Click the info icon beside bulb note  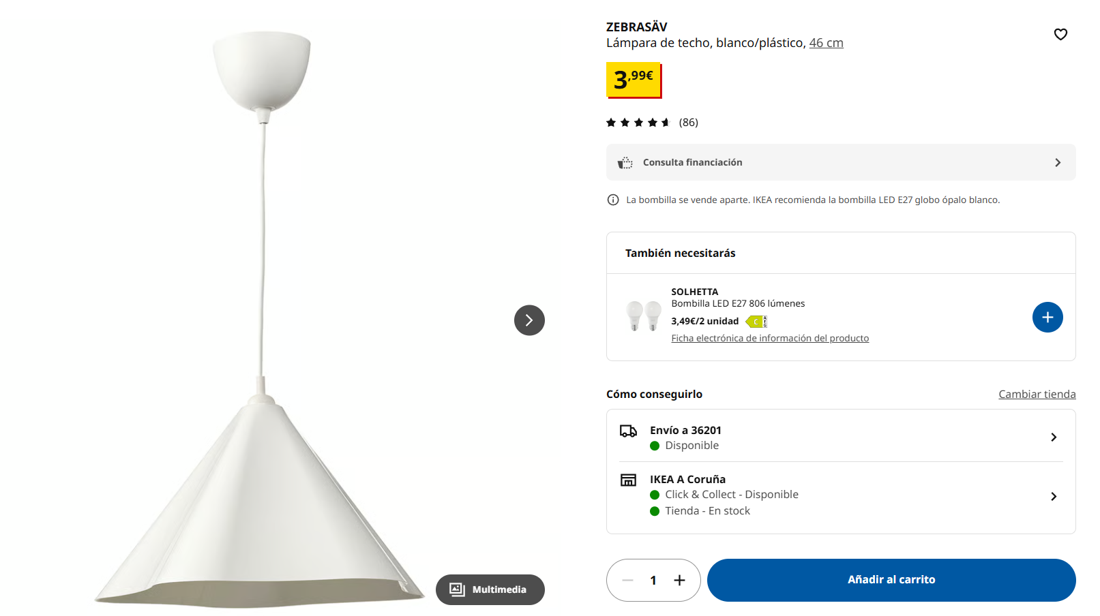pos(613,200)
